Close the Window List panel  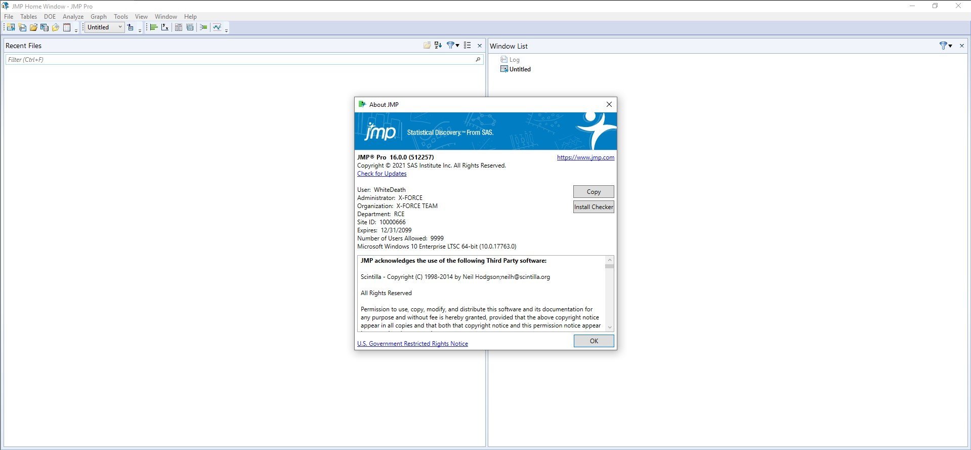point(962,46)
